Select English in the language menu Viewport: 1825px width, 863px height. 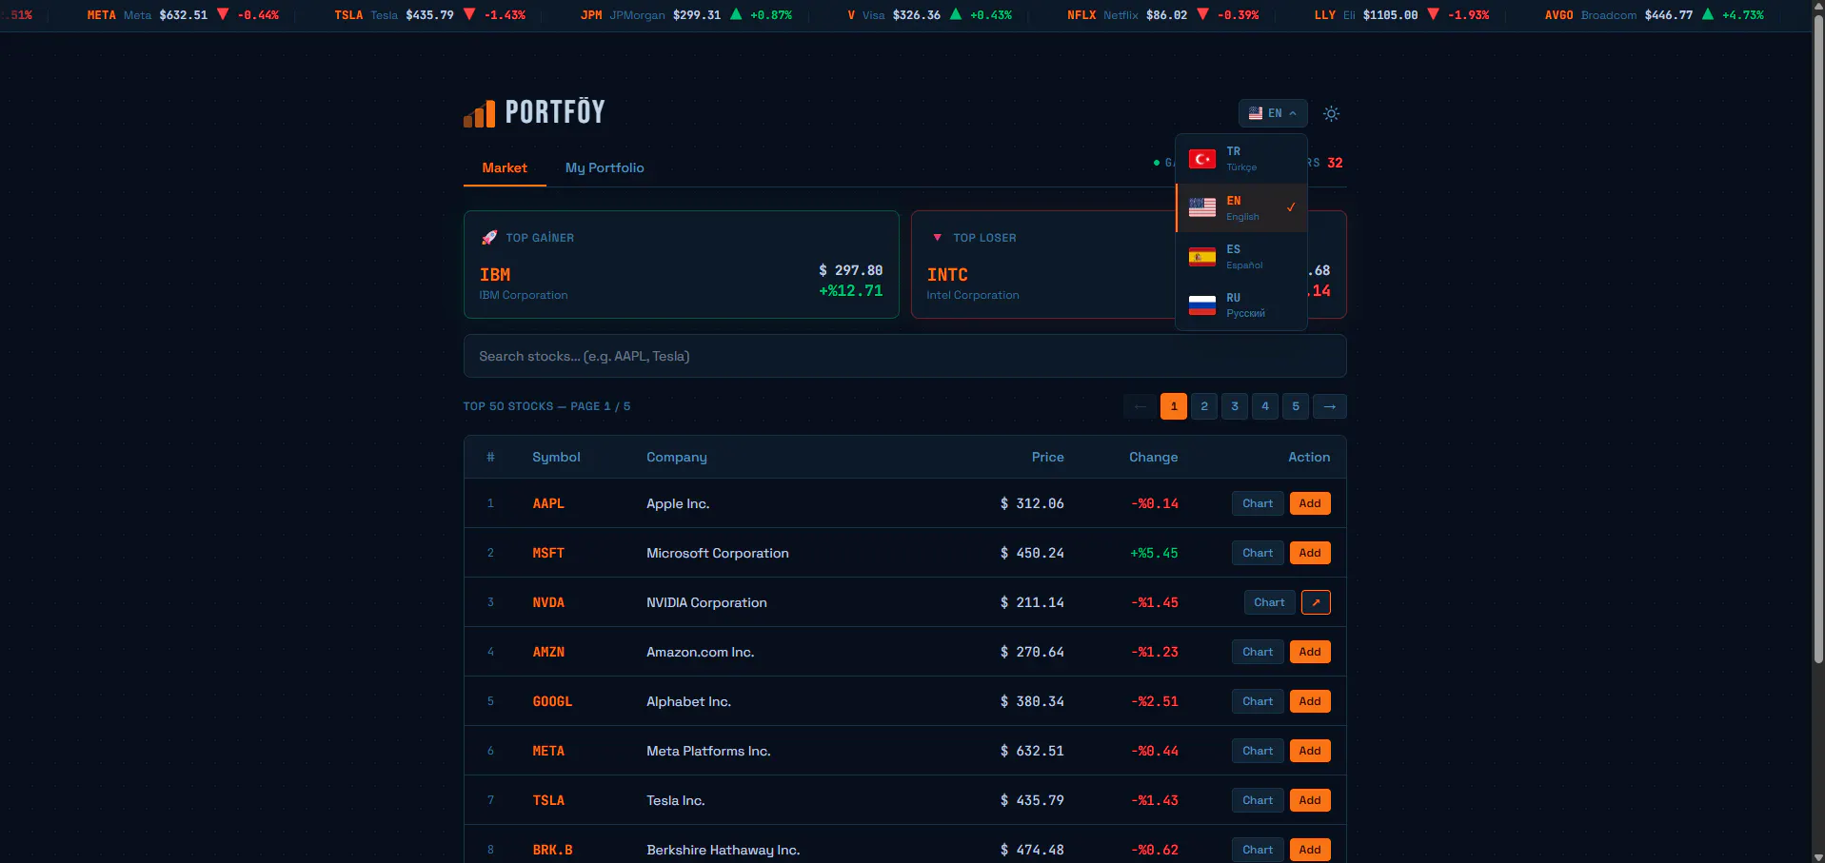(1241, 208)
